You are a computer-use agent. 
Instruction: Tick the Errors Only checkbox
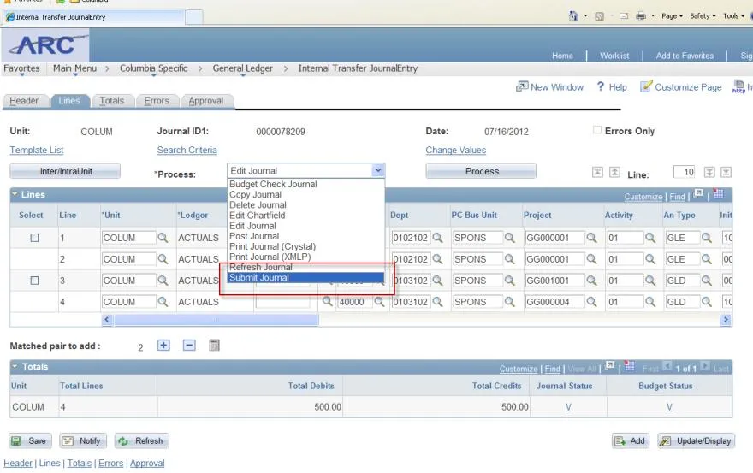[597, 130]
